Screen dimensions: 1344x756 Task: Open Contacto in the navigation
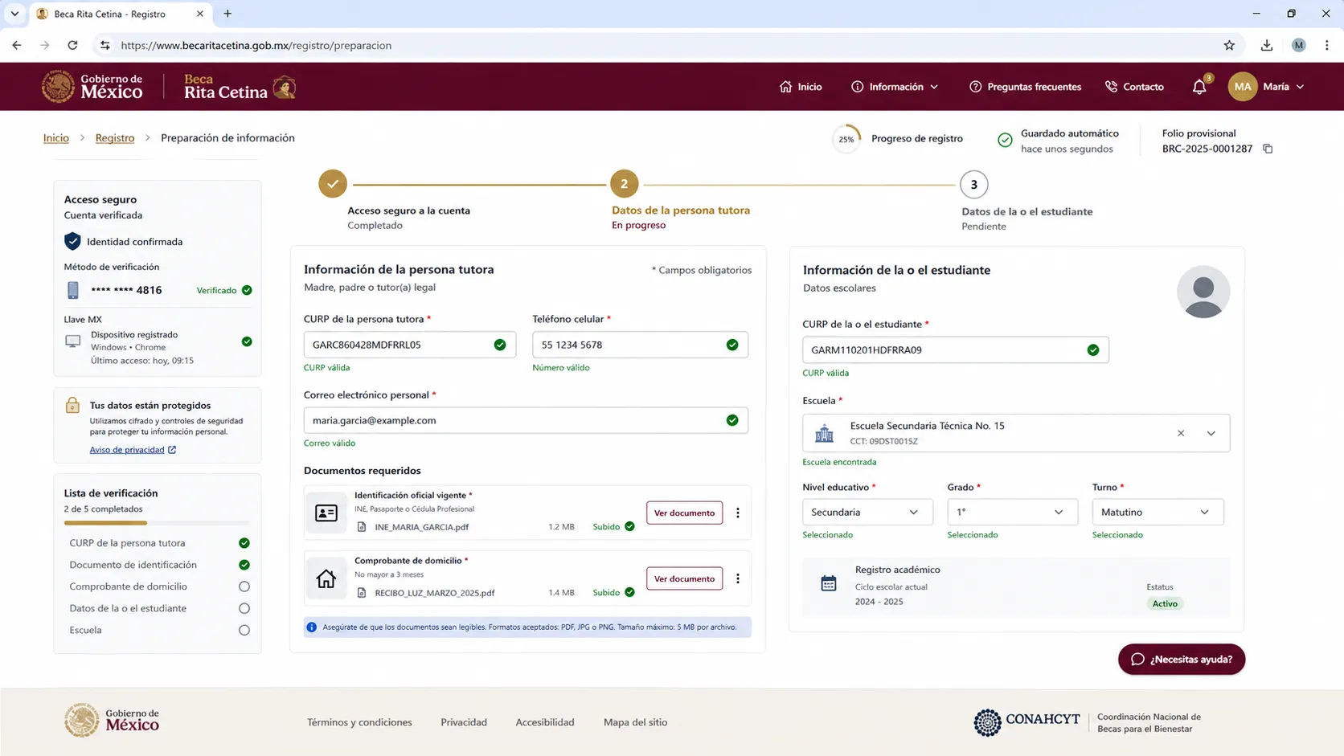1134,87
